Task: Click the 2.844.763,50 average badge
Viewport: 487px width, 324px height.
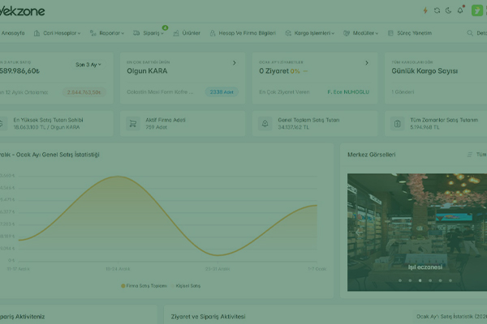Action: pos(84,92)
